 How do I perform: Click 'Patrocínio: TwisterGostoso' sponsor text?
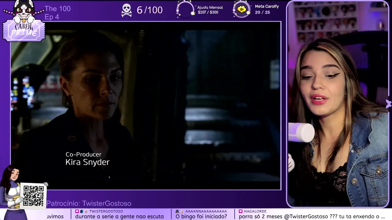[x=89, y=204]
